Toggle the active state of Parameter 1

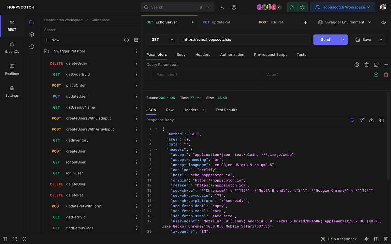[x=376, y=75]
